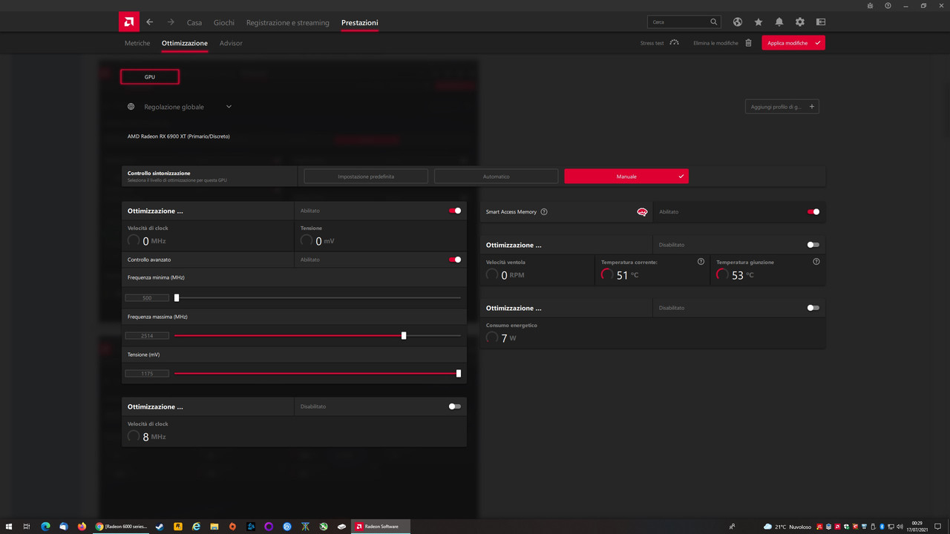Enable the fan Ottimizzazione toggle
Image resolution: width=950 pixels, height=534 pixels.
click(813, 245)
